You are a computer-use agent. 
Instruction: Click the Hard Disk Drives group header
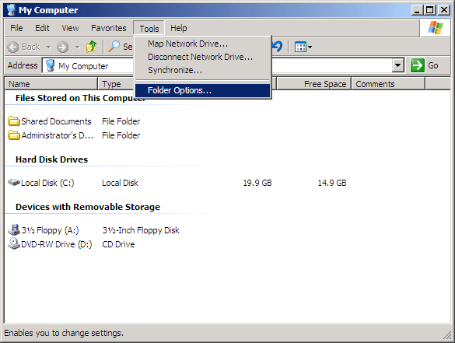51,159
